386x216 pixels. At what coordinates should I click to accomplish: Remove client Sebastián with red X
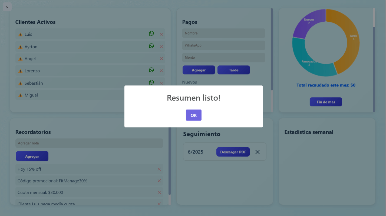point(161,83)
